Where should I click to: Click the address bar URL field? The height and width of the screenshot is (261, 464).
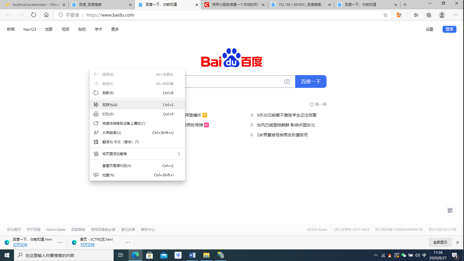click(223, 15)
